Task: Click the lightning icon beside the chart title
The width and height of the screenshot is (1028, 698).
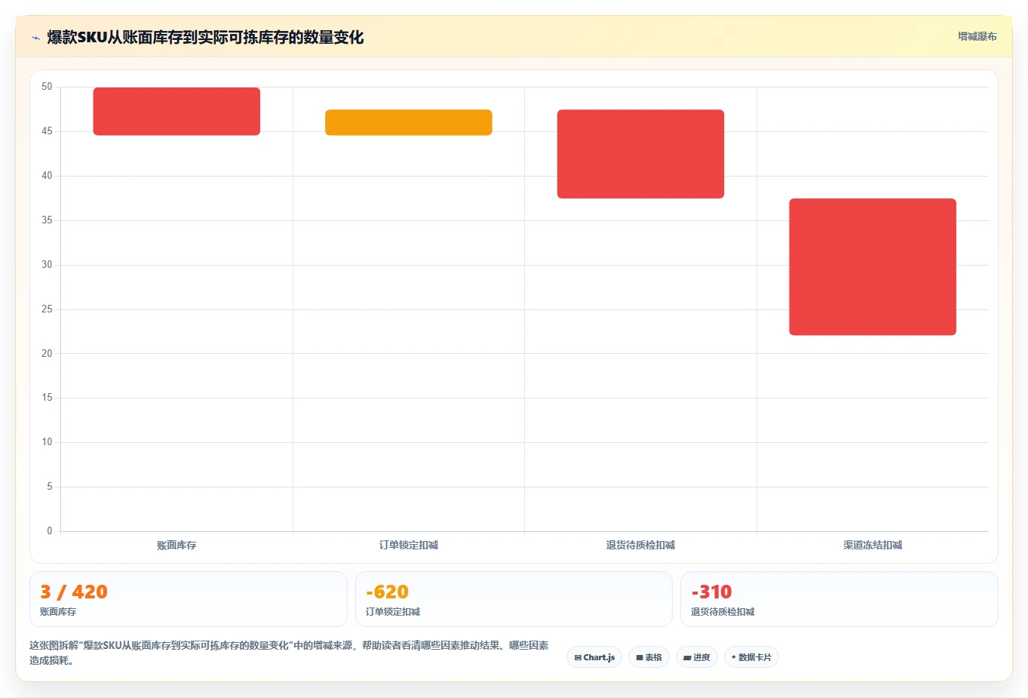Action: point(35,38)
